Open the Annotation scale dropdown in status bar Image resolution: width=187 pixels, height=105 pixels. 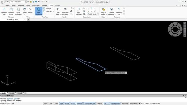[139, 104]
